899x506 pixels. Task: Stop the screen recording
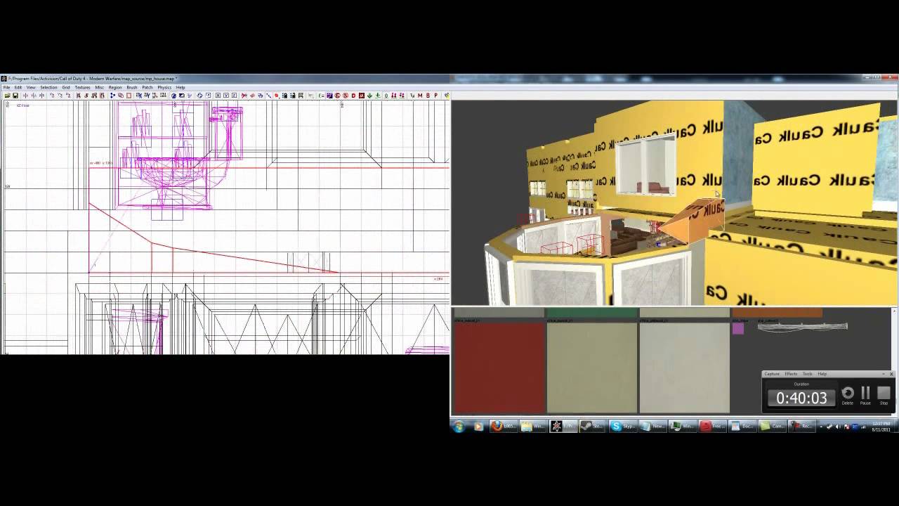(x=884, y=395)
